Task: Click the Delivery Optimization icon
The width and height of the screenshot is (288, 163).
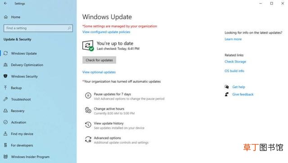Action: tap(6, 64)
